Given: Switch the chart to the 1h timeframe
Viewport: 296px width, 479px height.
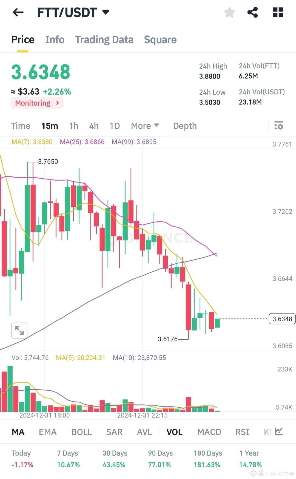Looking at the screenshot, I should pyautogui.click(x=73, y=126).
